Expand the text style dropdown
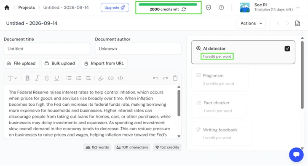The height and width of the screenshot is (166, 308). (x=12, y=78)
